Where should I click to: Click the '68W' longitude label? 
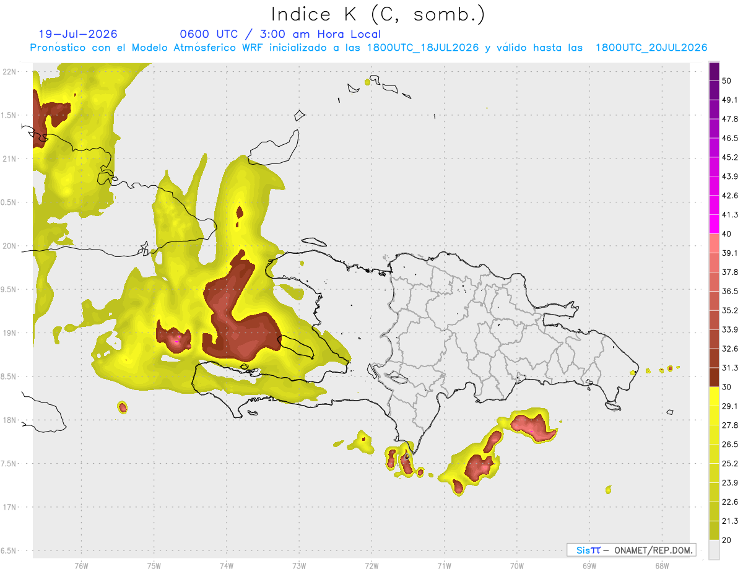661,566
